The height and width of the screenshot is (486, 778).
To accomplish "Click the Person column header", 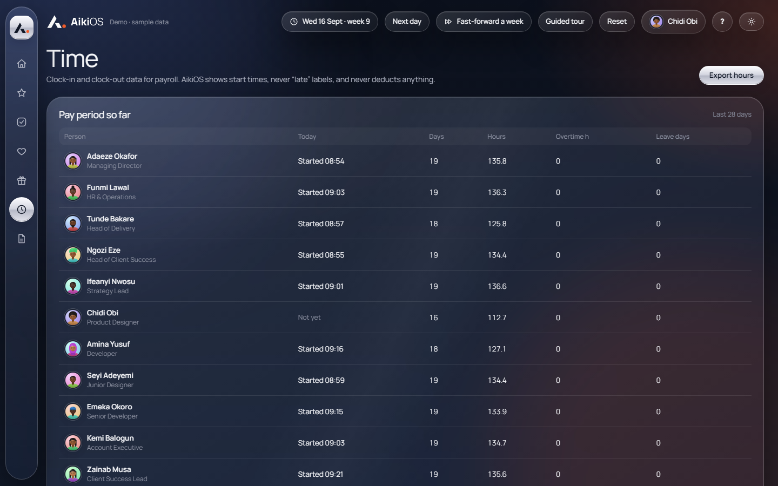I will tap(75, 137).
